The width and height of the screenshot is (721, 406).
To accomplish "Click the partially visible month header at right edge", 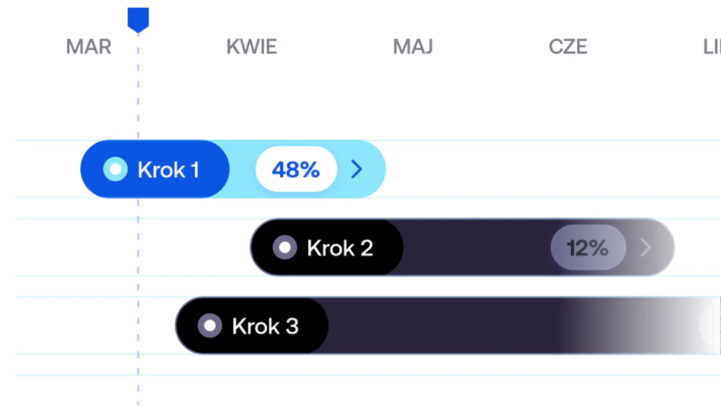I will pyautogui.click(x=712, y=47).
